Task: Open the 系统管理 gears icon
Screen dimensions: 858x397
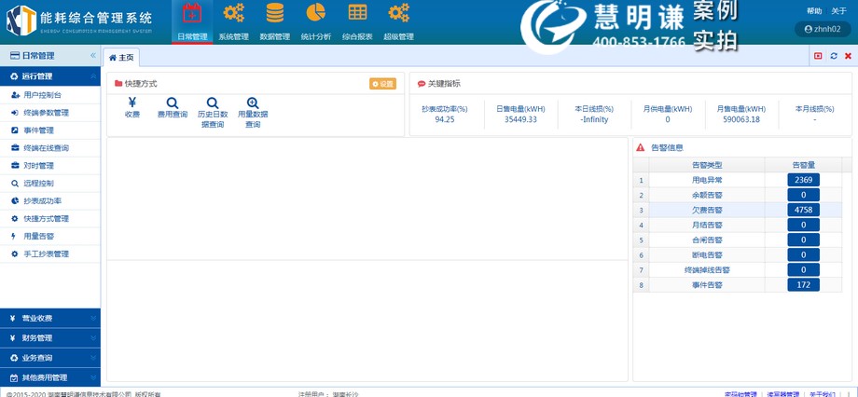Action: click(233, 14)
